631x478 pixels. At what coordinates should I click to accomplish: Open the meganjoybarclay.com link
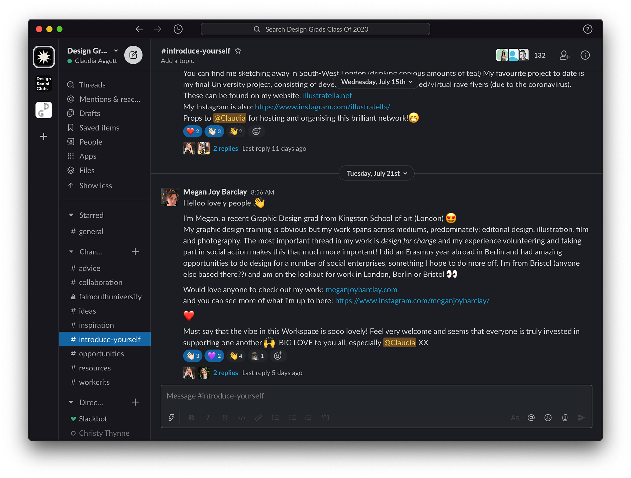[x=361, y=290]
